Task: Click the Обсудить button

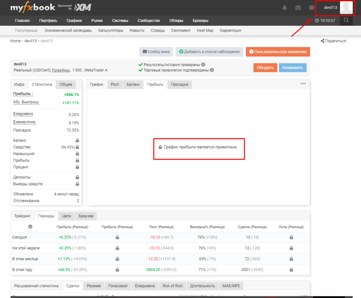Action: pyautogui.click(x=265, y=68)
